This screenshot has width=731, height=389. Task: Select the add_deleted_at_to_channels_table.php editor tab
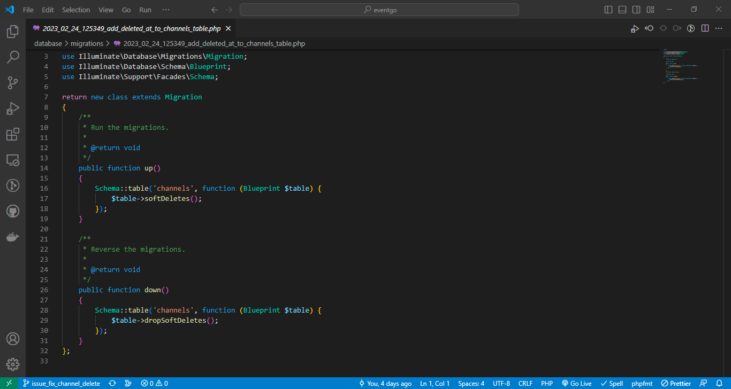point(131,28)
